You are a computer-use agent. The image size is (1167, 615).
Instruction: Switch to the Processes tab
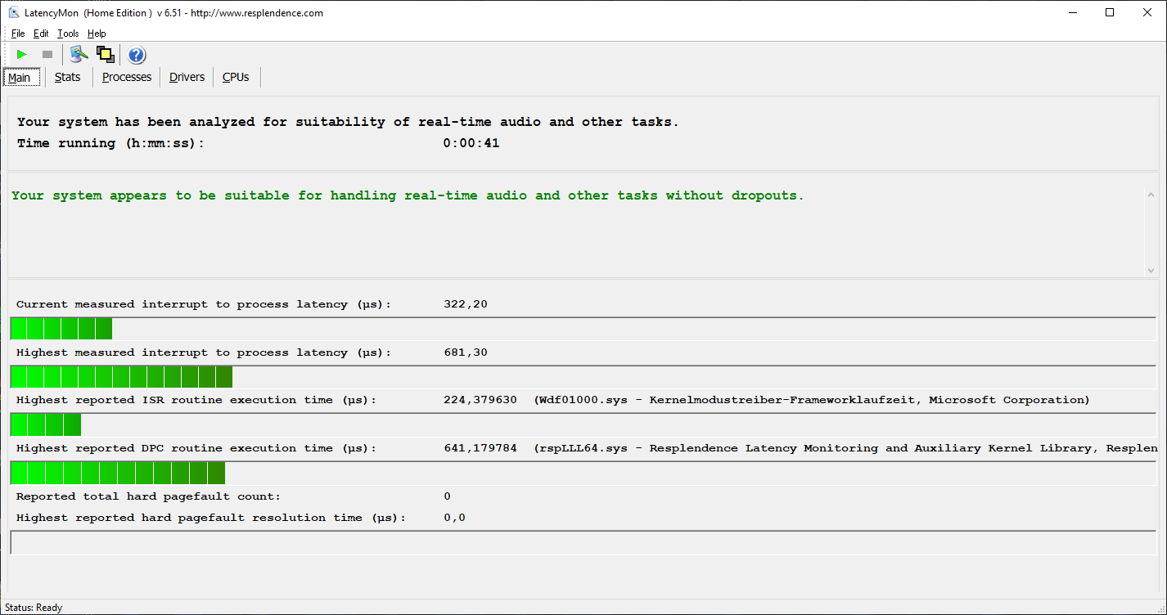127,77
